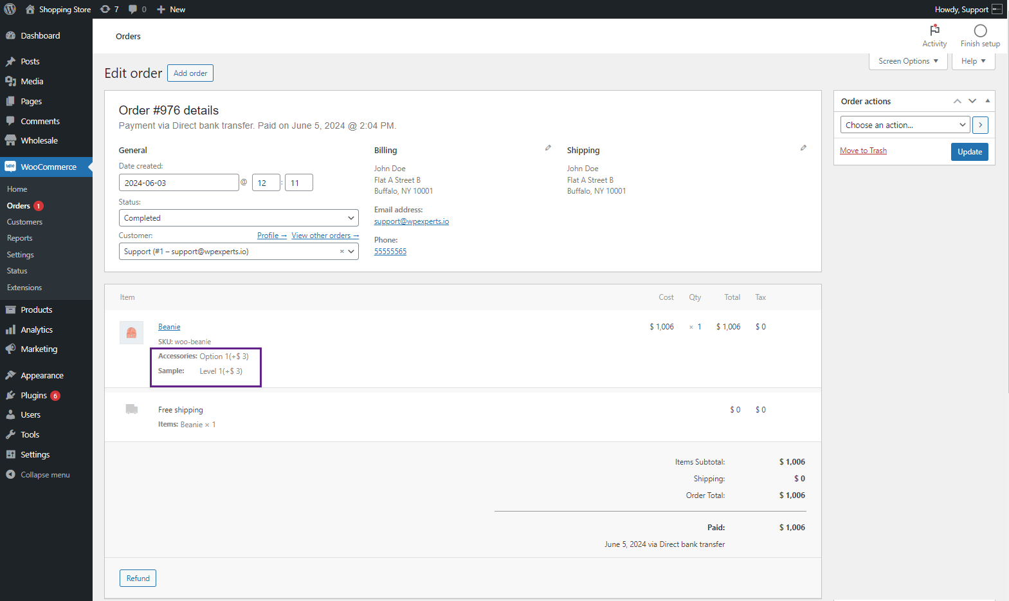This screenshot has height=601, width=1009.
Task: Click the Users icon in sidebar
Action: tap(10, 414)
